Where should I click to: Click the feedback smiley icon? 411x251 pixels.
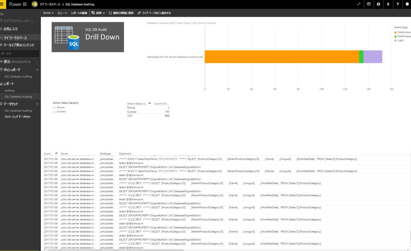click(x=407, y=4)
